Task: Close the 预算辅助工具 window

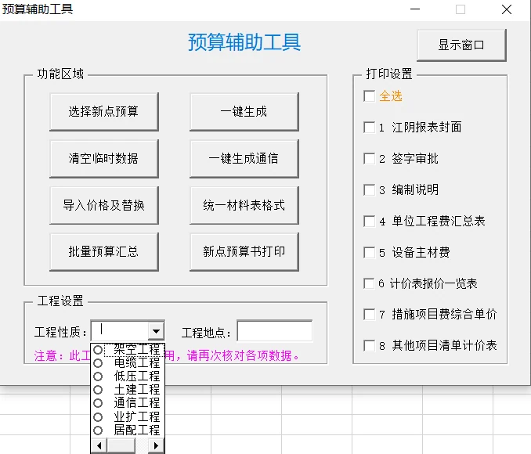Action: click(507, 9)
